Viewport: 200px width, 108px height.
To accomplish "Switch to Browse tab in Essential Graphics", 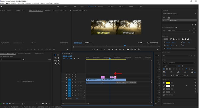I will [164, 17].
